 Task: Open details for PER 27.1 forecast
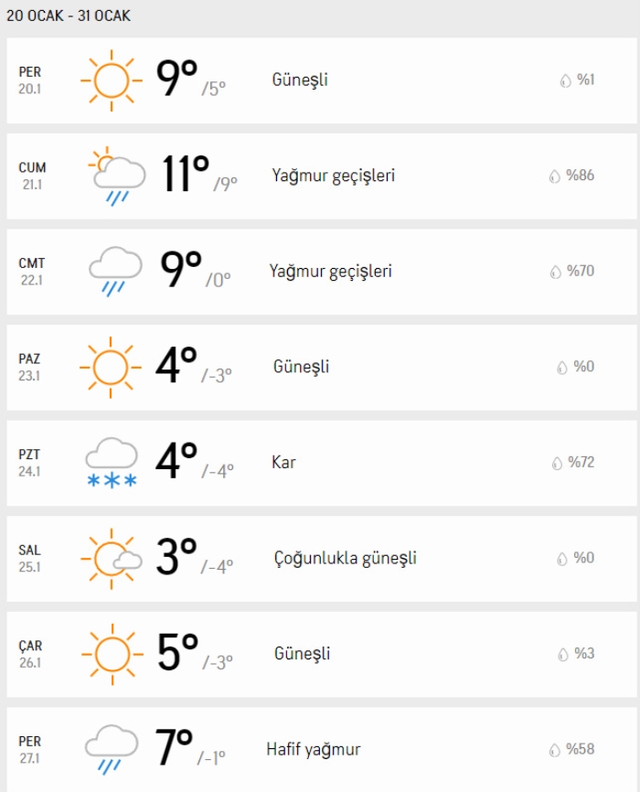(x=320, y=749)
